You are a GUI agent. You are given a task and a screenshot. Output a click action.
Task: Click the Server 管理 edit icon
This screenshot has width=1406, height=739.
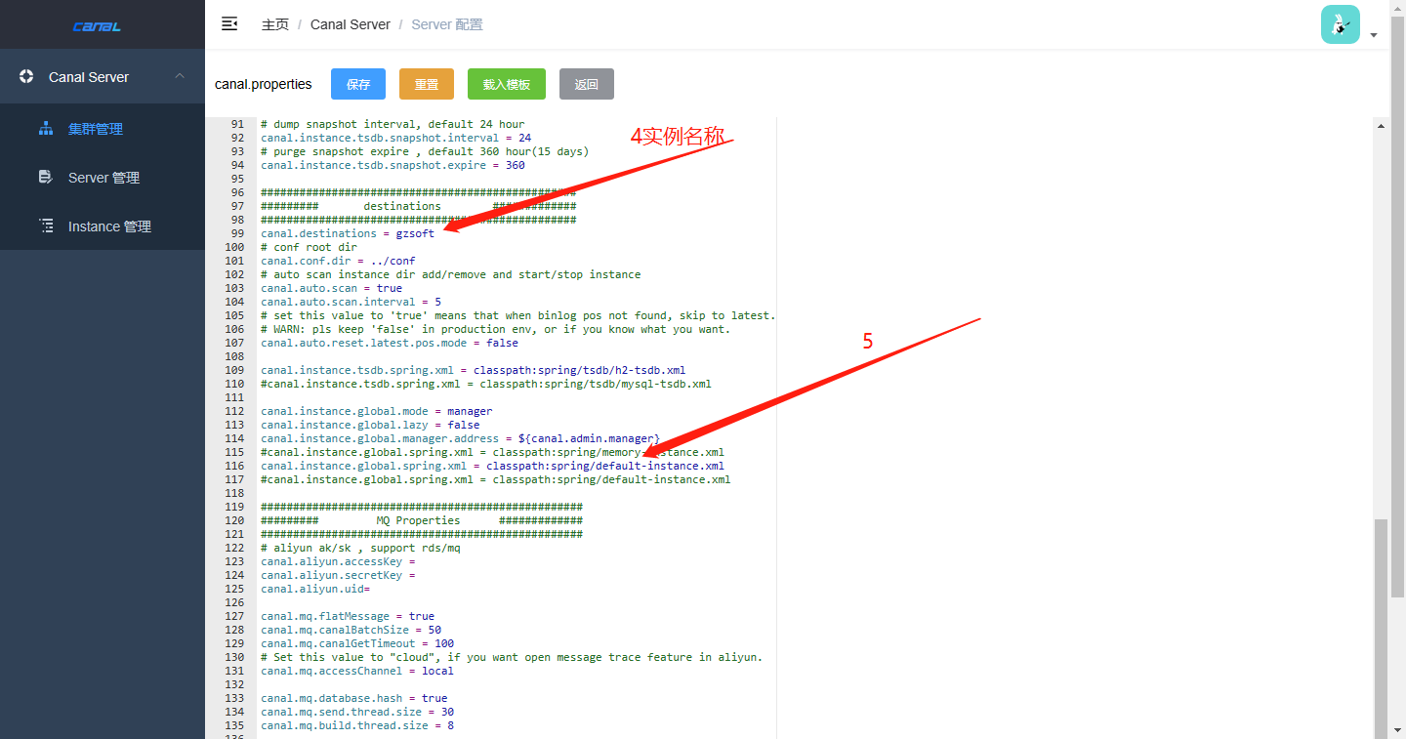click(46, 178)
